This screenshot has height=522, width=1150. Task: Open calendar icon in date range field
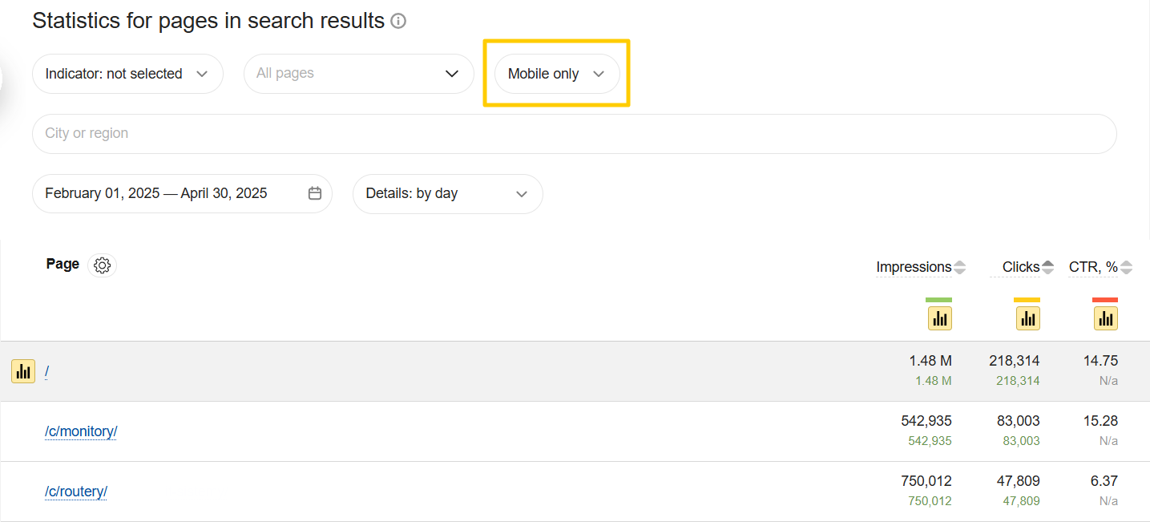coord(315,193)
